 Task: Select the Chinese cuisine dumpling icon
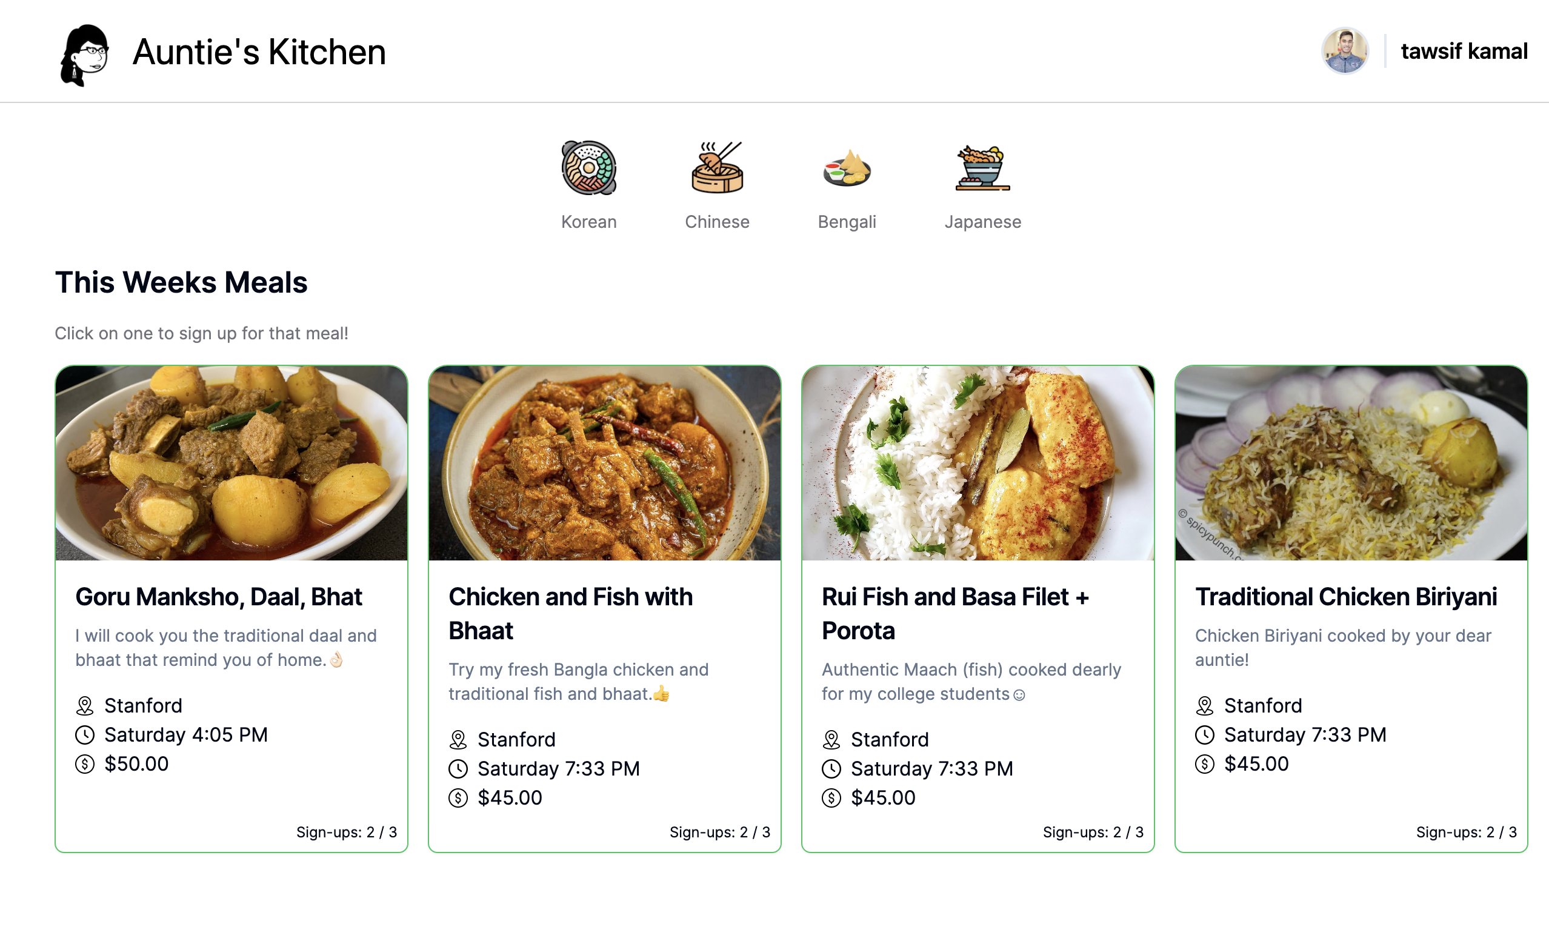717,168
